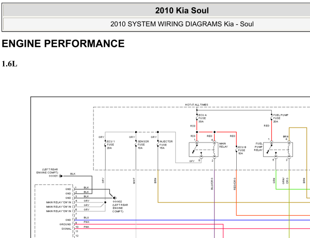Click the "PNK" wire label at pin 10
This screenshot has width=310, height=238.
coord(86,227)
